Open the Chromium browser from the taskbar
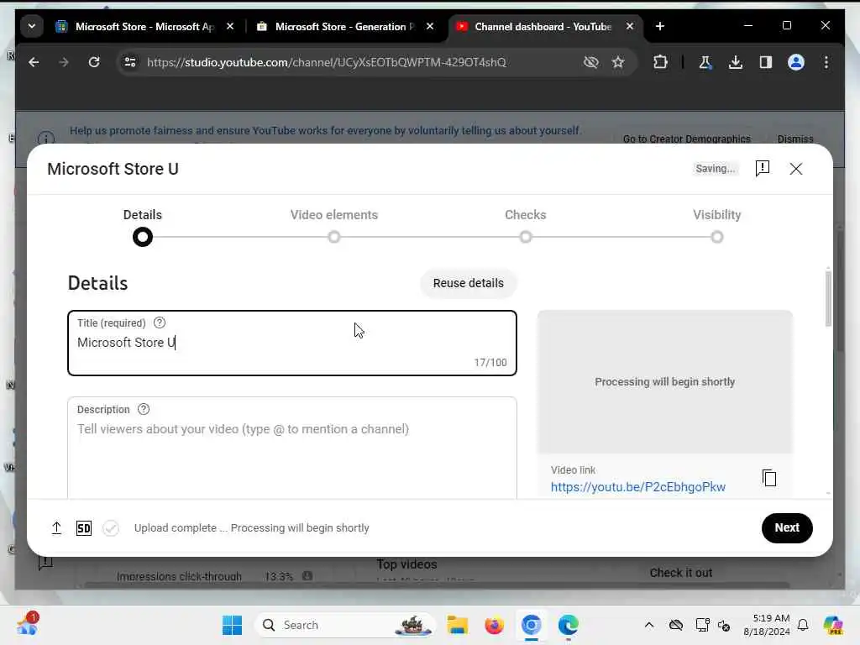 click(531, 625)
